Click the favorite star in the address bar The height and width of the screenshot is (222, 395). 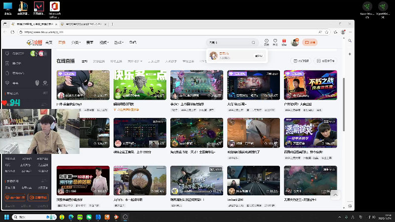click(x=327, y=32)
